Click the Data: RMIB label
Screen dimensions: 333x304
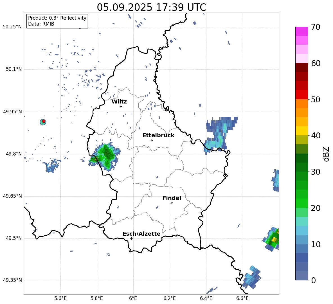41,24
